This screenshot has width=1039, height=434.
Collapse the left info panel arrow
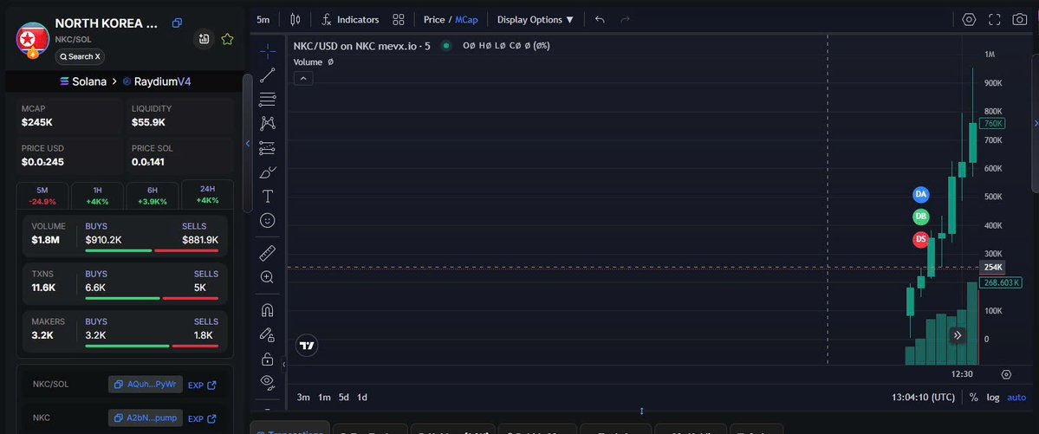tap(248, 143)
